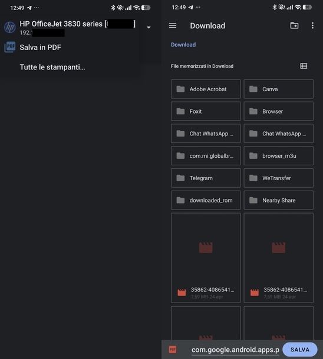Tap the Wi-Fi status icon in right status bar

click(298, 7)
